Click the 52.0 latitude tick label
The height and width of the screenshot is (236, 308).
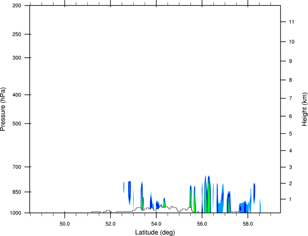tap(111, 224)
